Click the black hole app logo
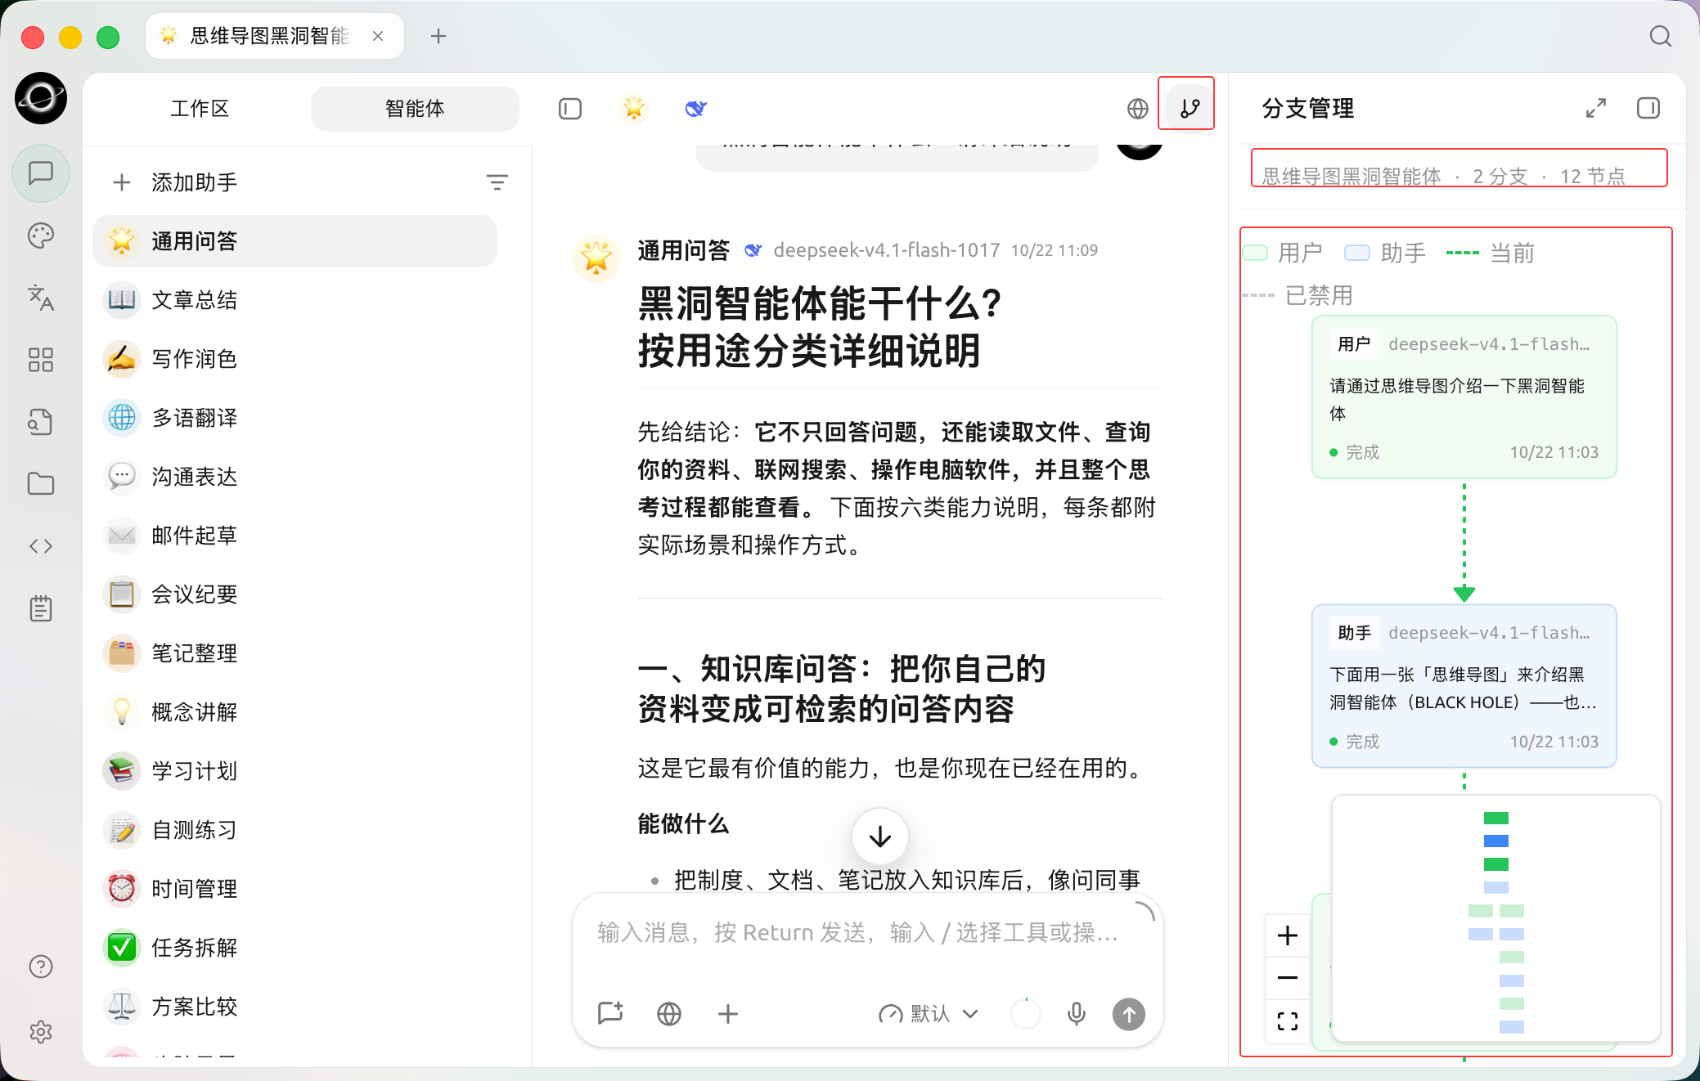Image resolution: width=1700 pixels, height=1081 pixels. (x=41, y=98)
